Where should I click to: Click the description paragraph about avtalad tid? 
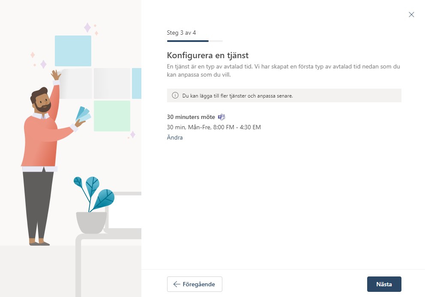tap(283, 70)
